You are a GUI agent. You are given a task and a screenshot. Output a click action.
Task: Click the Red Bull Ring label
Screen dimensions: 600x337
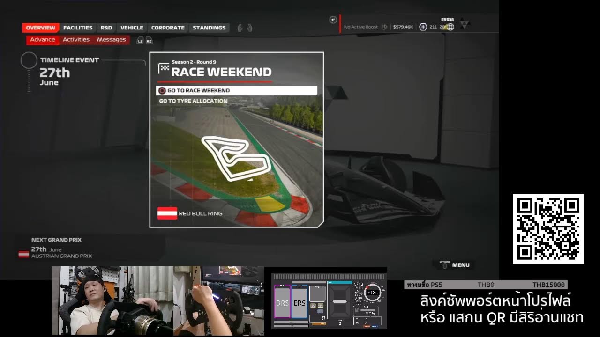tap(201, 213)
